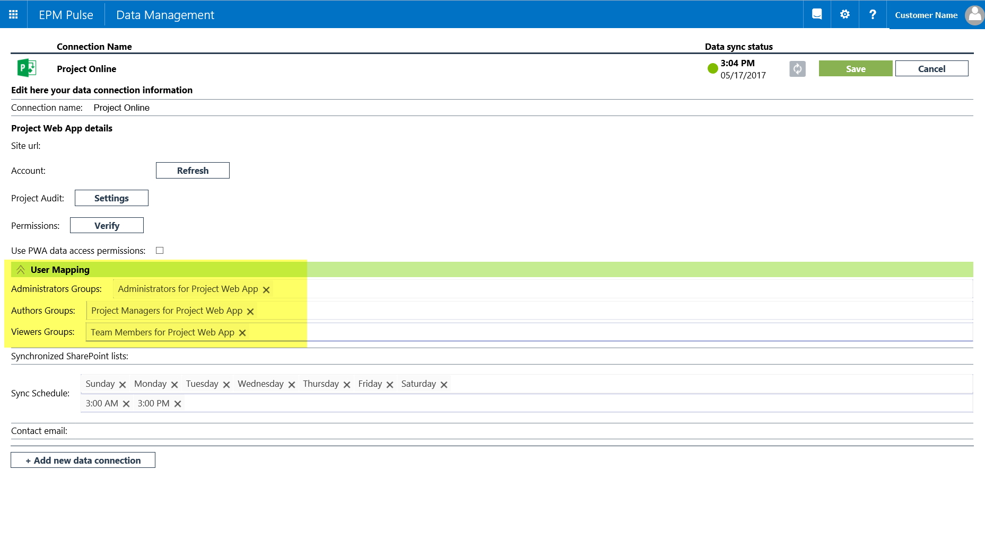Click the Wednesday tag label
Viewport: 985px width, 541px height.
pos(260,384)
